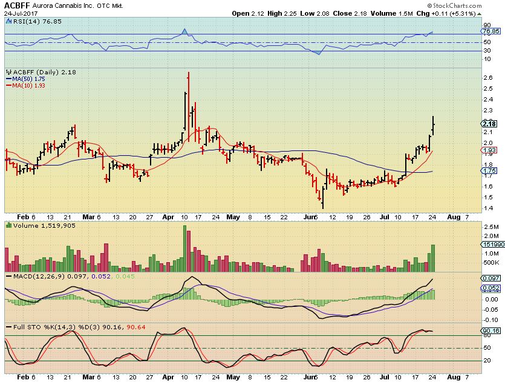Screen dimensions: 505x383
Task: Click the High 2.25 value
Action: [282, 13]
